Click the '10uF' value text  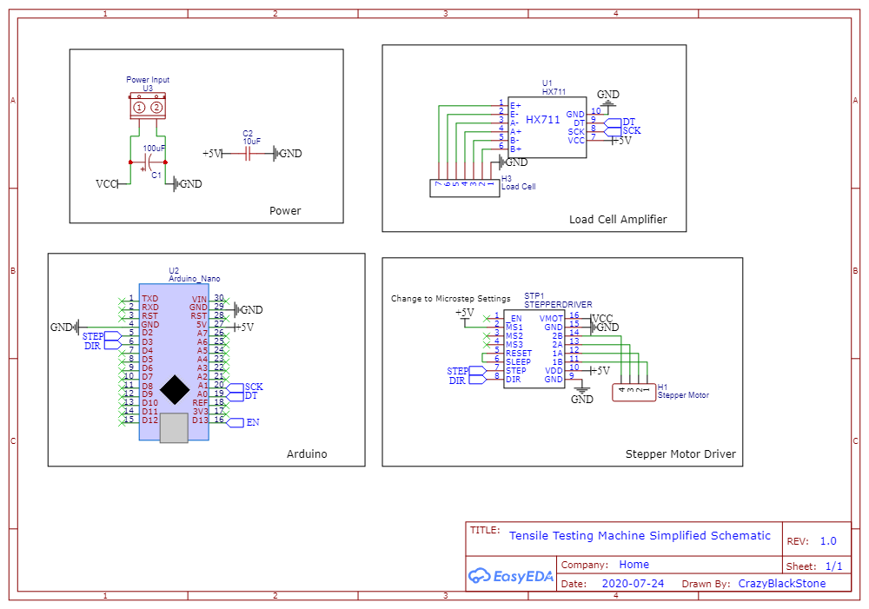[252, 142]
